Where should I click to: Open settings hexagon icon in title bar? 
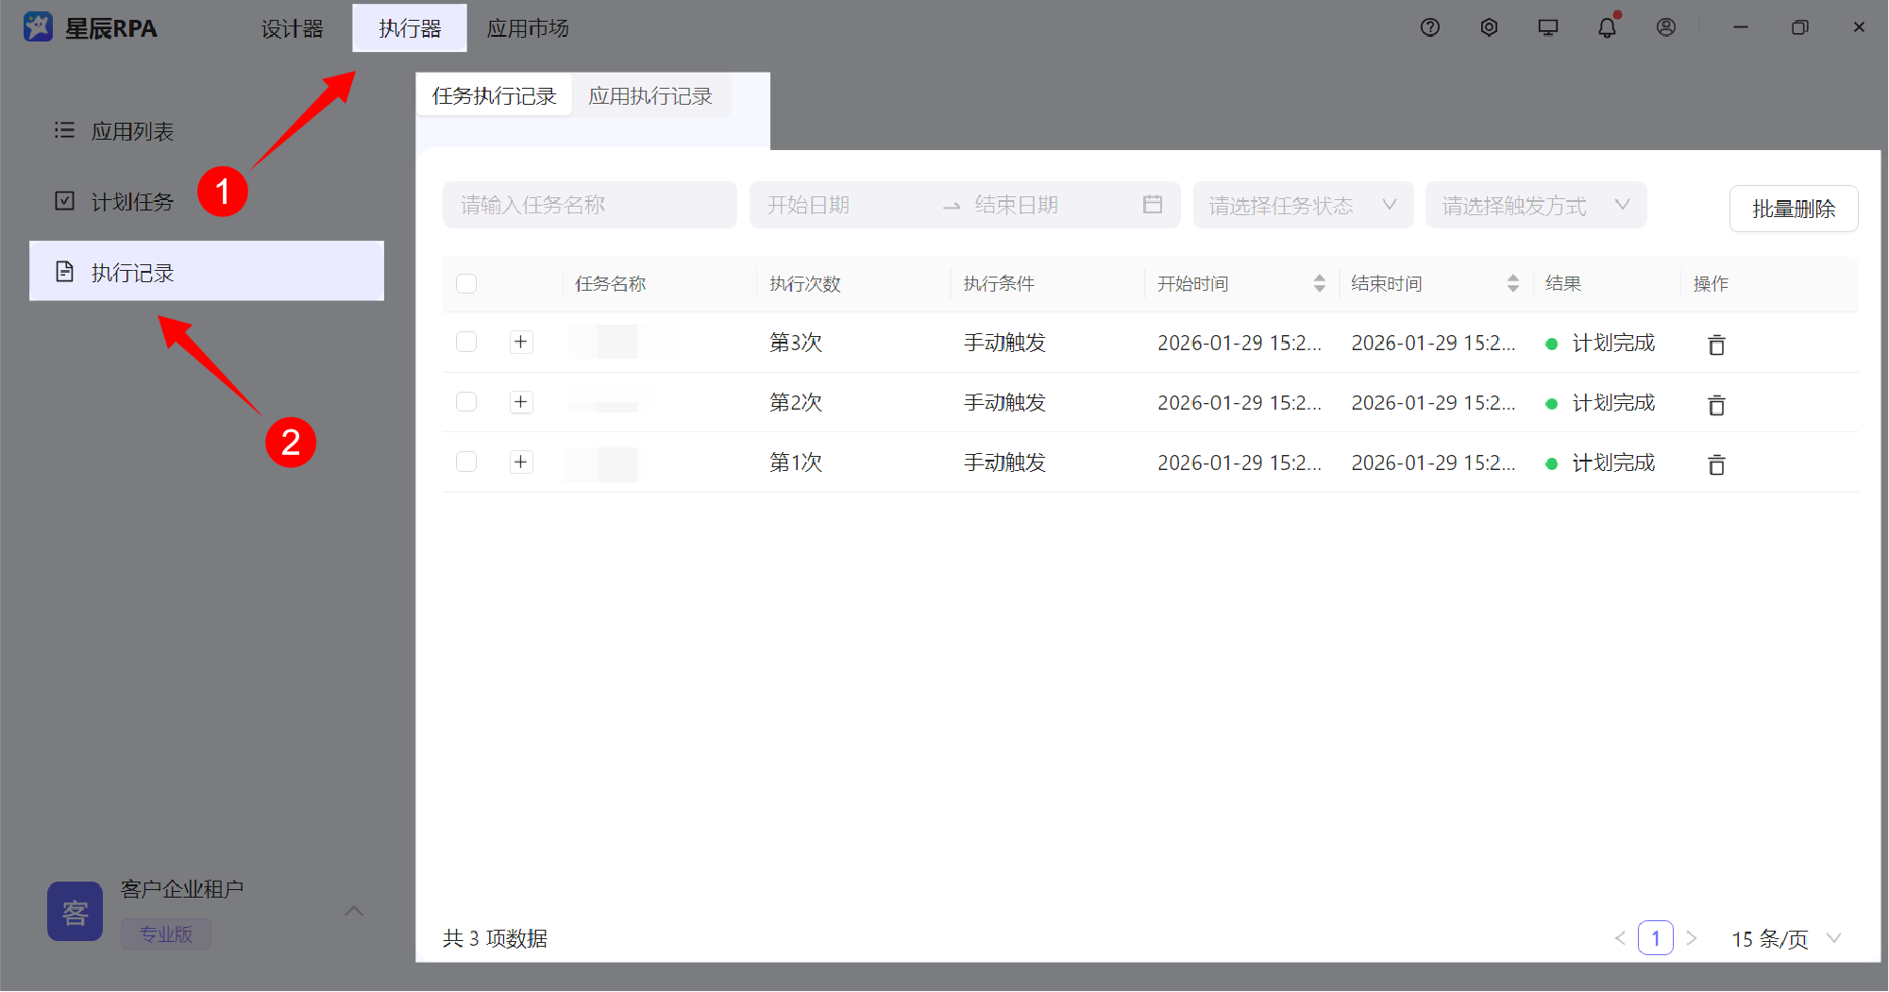pyautogui.click(x=1489, y=27)
